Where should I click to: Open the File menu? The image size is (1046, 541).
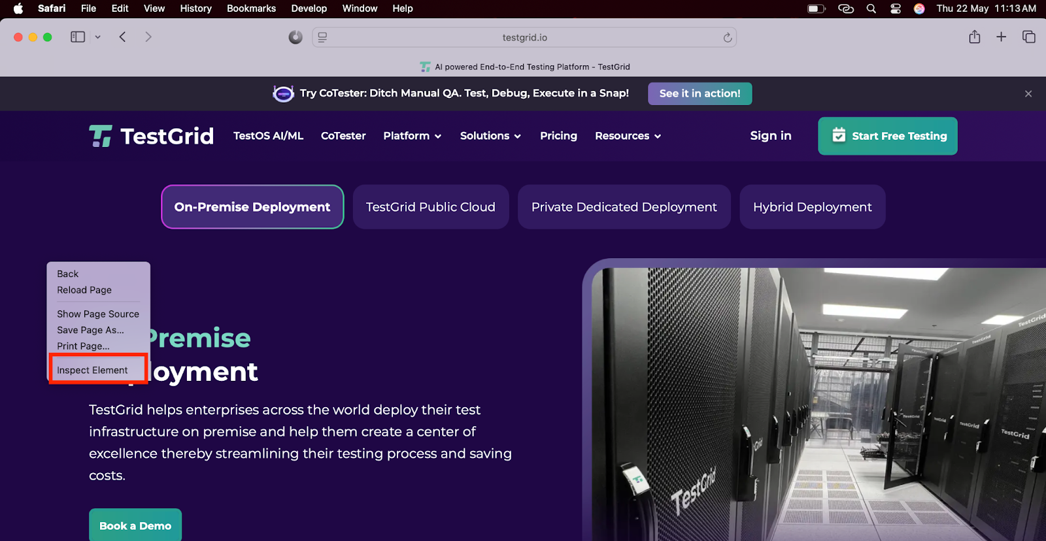point(88,8)
